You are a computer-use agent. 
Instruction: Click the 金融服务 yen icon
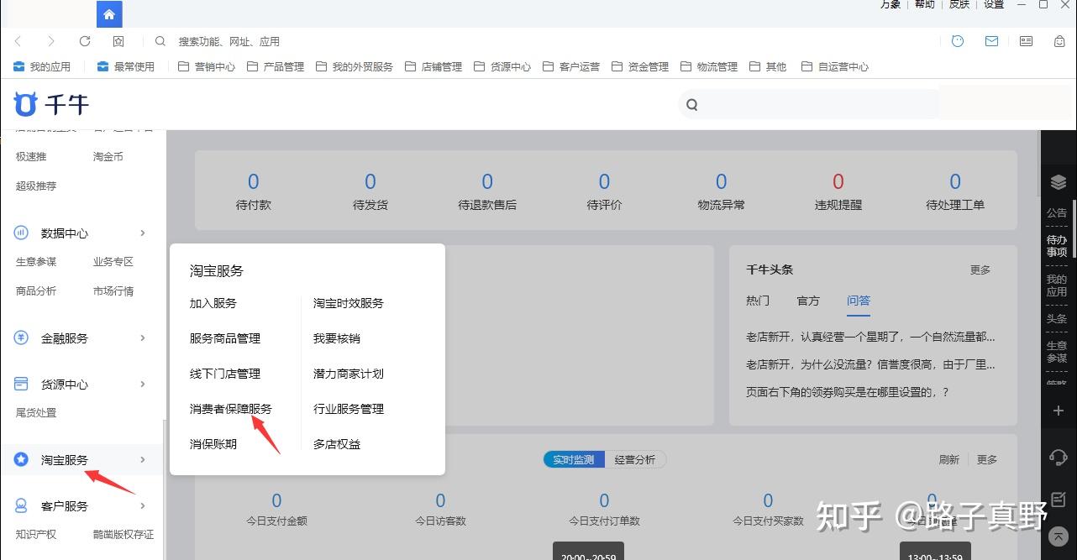point(22,338)
